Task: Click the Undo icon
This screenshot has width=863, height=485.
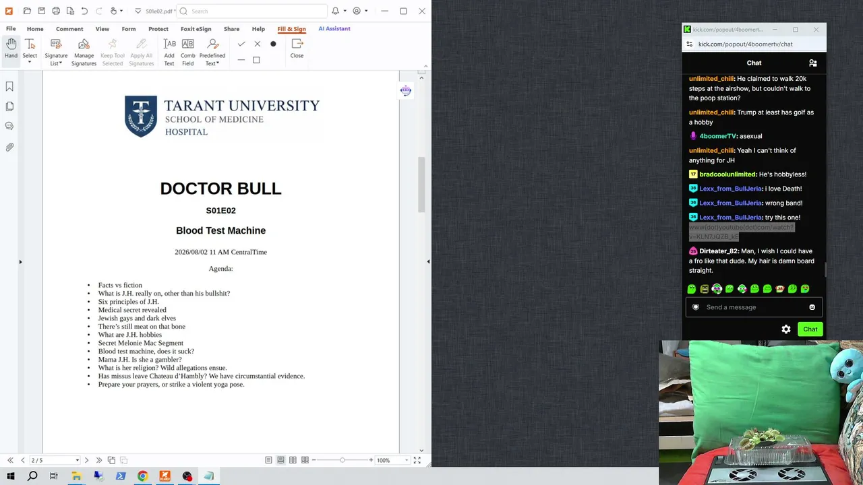Action: click(x=84, y=11)
